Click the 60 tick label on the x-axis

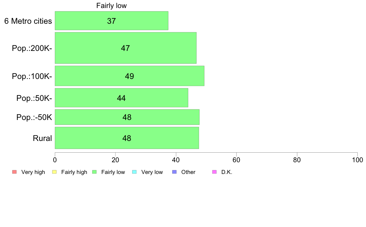(236, 160)
